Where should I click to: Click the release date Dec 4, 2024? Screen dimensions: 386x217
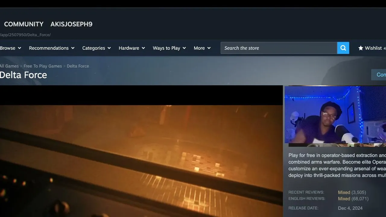(x=350, y=208)
